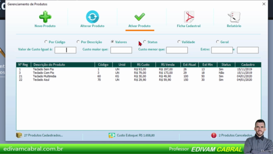Open the PDF Ficha Cadastral icon
273x154 pixels.
click(x=189, y=17)
